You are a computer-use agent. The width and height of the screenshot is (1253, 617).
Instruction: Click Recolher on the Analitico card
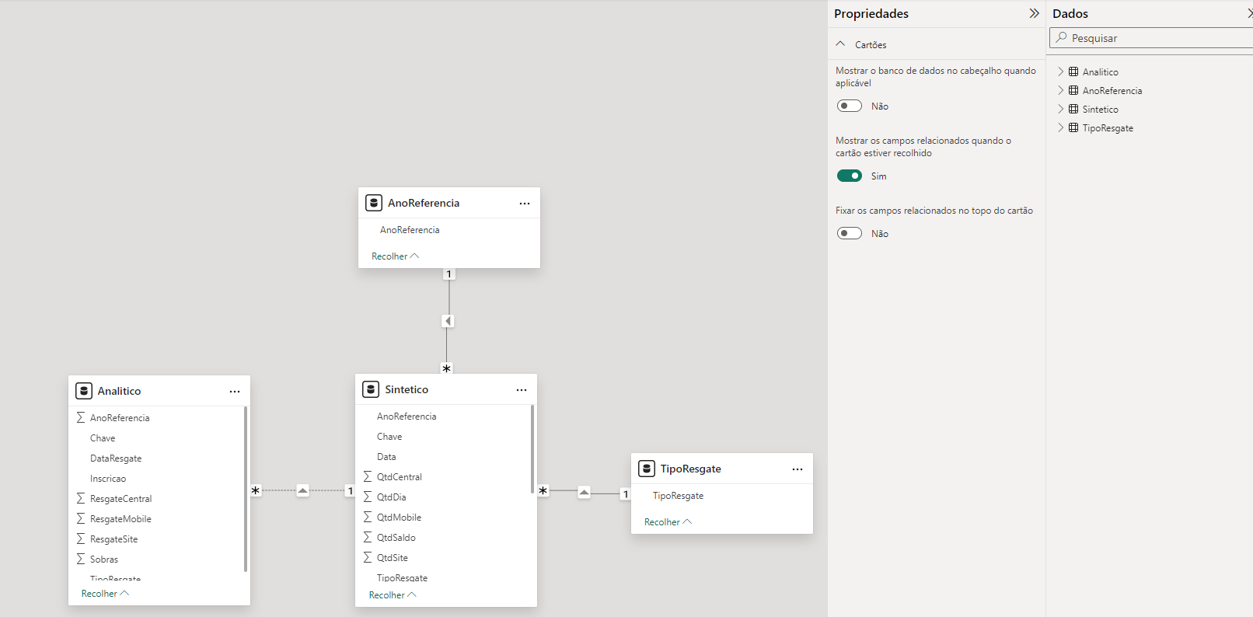(105, 593)
